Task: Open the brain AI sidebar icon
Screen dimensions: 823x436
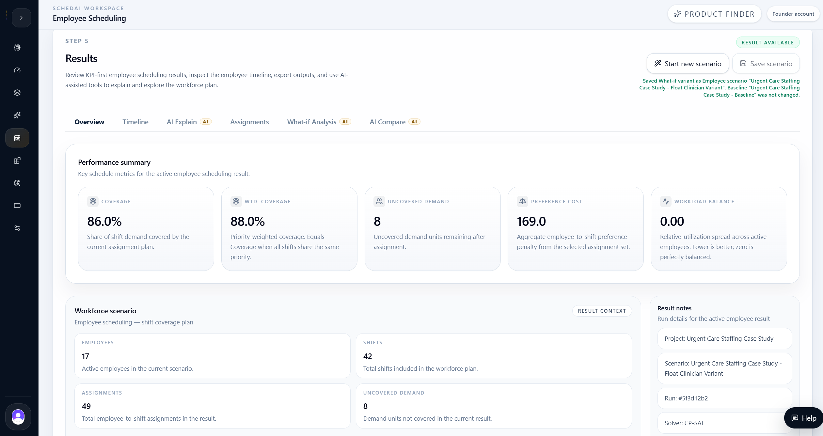Action: tap(17, 183)
